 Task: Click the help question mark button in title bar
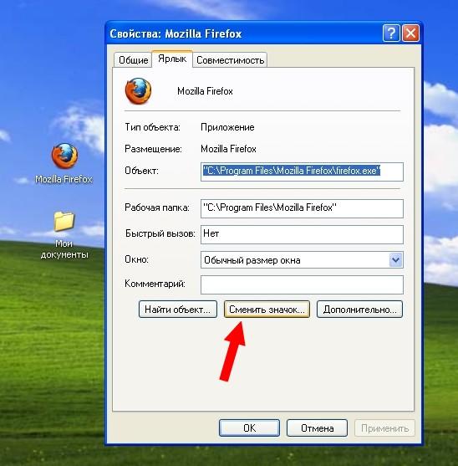[391, 33]
